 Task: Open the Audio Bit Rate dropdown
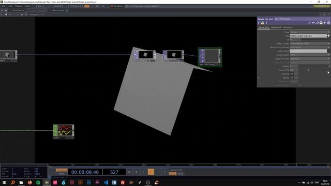(x=310, y=58)
